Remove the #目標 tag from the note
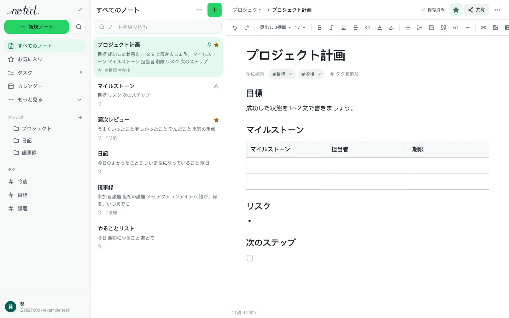Viewport: 509px width, 318px height. click(x=291, y=74)
